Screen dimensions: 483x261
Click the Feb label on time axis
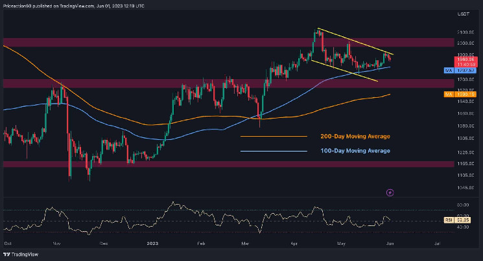pos(201,244)
